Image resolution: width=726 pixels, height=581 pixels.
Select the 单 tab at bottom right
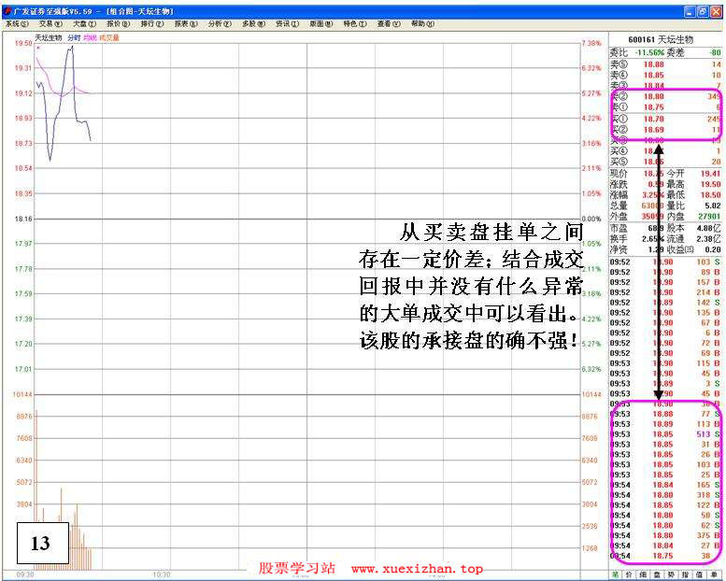pyautogui.click(x=714, y=575)
